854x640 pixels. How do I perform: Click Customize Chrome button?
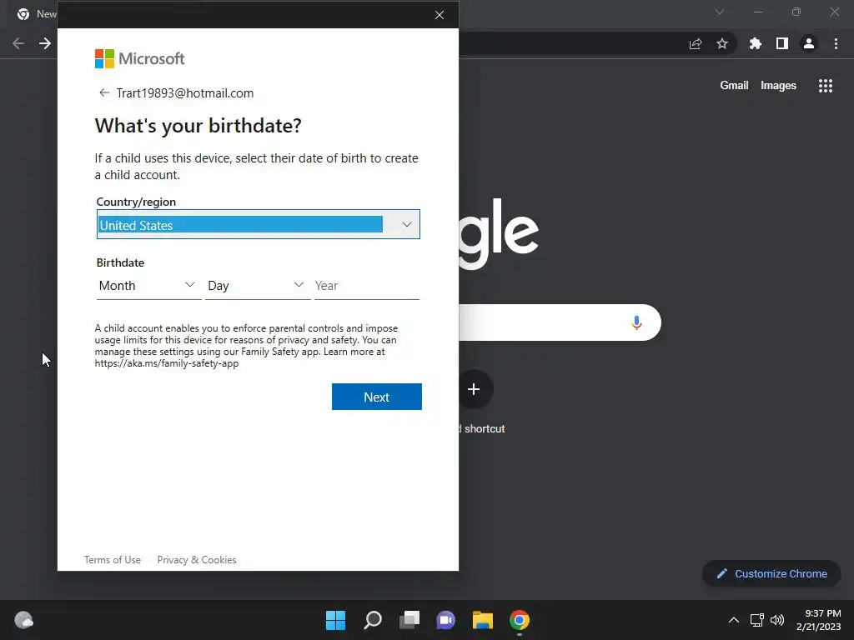click(x=771, y=573)
